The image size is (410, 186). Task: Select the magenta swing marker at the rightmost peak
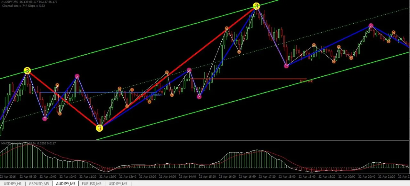coord(371,26)
